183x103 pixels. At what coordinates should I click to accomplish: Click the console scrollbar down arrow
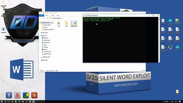coord(159,62)
